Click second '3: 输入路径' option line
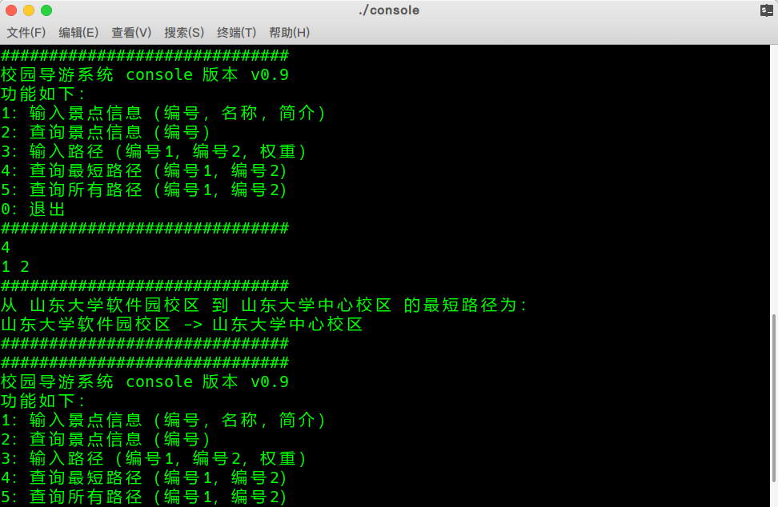 pyautogui.click(x=154, y=459)
